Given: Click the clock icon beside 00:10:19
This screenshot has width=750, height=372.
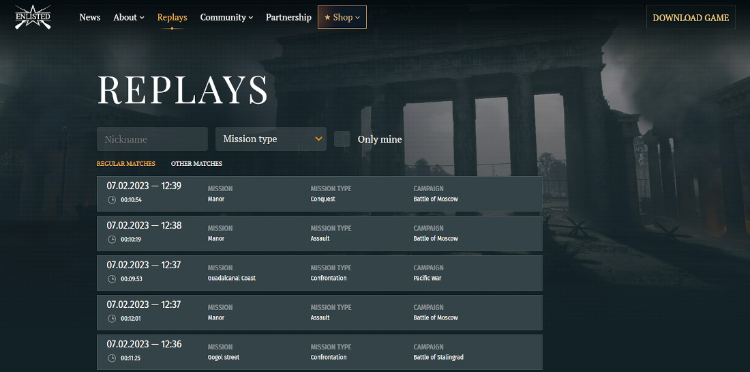Looking at the screenshot, I should pyautogui.click(x=112, y=240).
